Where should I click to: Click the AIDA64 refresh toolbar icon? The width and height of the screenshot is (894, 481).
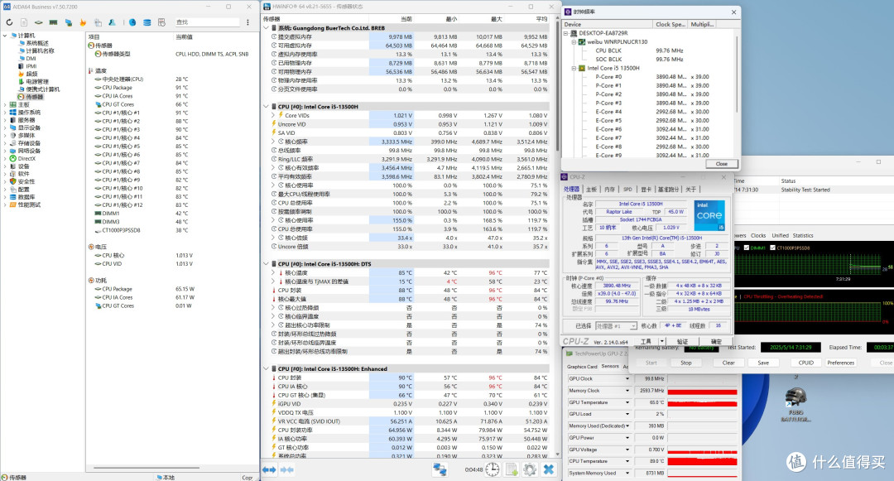point(9,22)
